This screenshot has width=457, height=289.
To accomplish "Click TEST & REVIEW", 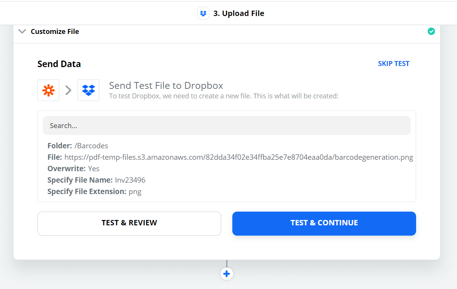I will pos(129,223).
